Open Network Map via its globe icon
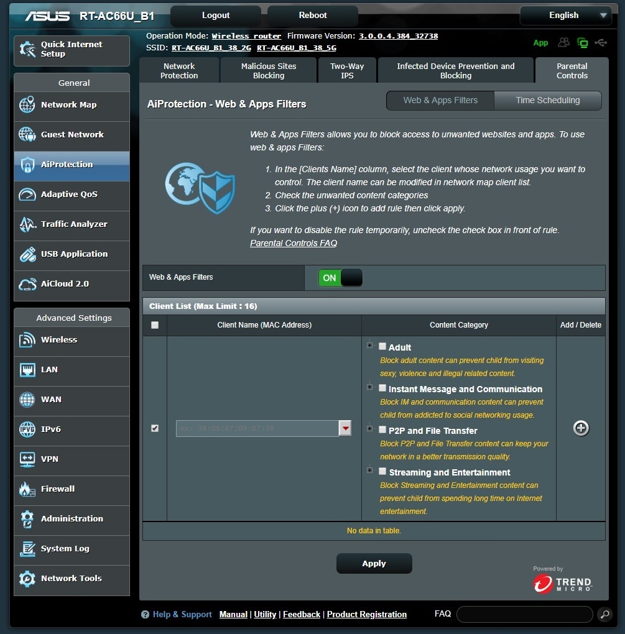The image size is (625, 634). click(27, 104)
